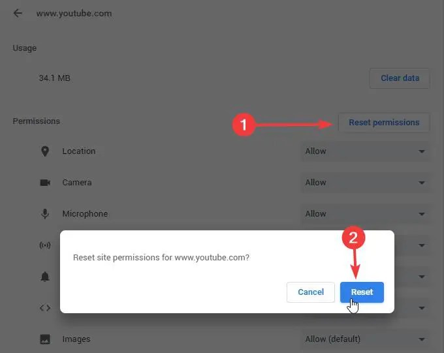Click the www.youtube.com page title
The image size is (444, 353).
coord(74,13)
